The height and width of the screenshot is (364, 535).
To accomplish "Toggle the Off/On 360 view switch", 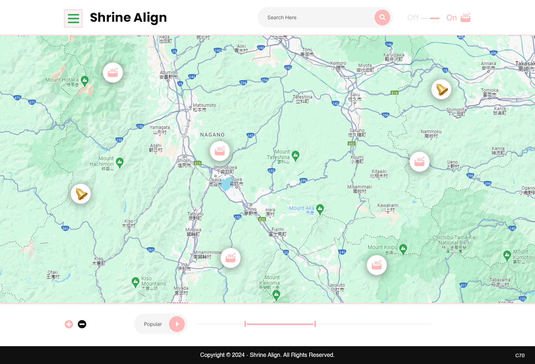I will point(430,18).
